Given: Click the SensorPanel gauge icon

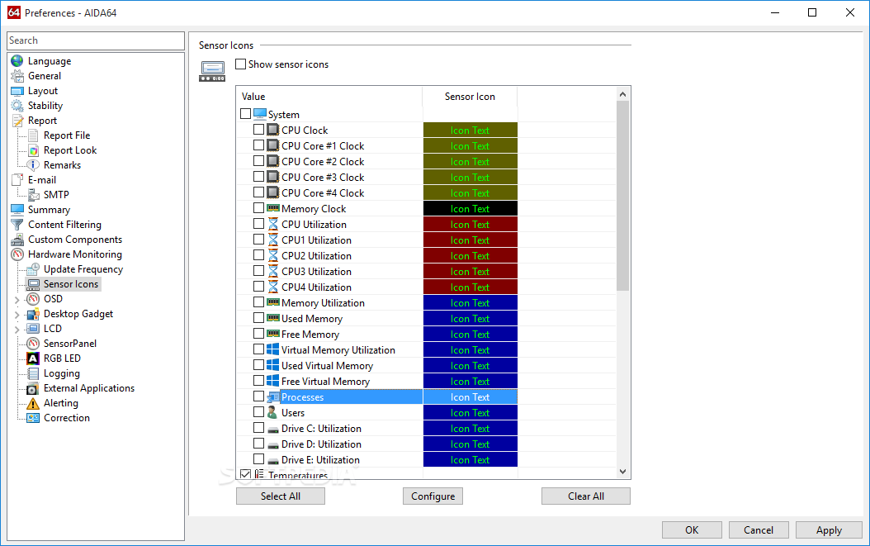Looking at the screenshot, I should tap(33, 344).
